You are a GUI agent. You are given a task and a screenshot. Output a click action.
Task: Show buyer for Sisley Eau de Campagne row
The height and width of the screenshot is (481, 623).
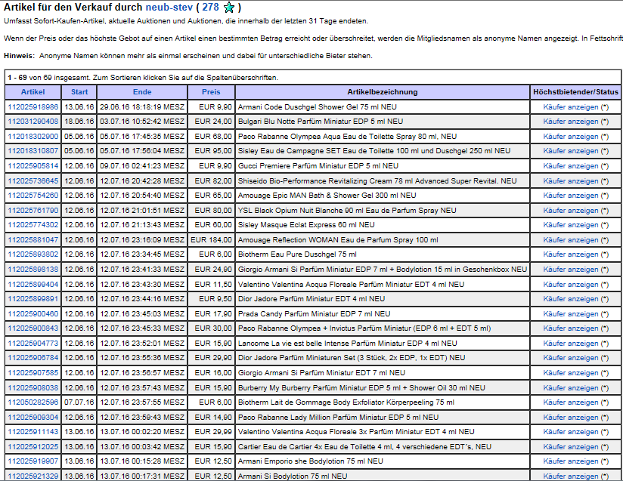pyautogui.click(x=571, y=151)
